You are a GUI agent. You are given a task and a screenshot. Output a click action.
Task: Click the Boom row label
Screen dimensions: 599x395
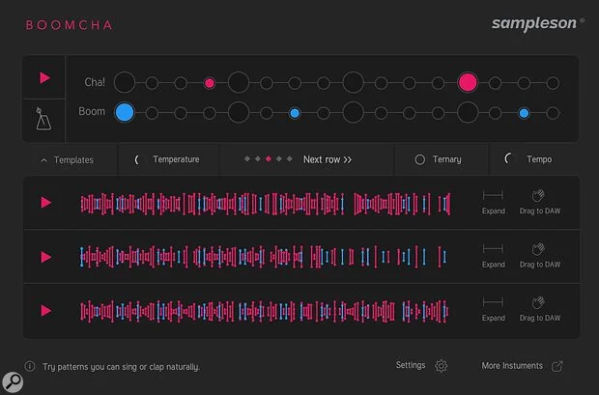coord(92,112)
